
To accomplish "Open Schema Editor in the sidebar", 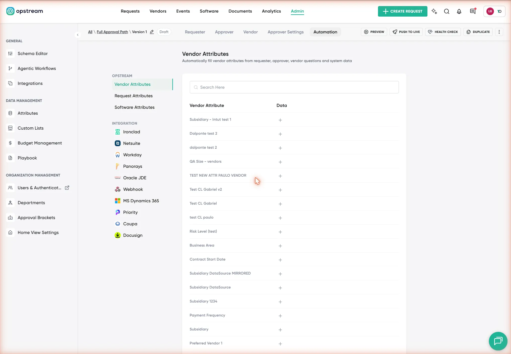I will click(x=33, y=54).
